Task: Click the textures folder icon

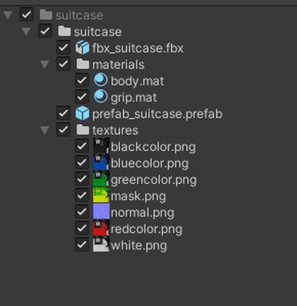Action: tap(83, 130)
